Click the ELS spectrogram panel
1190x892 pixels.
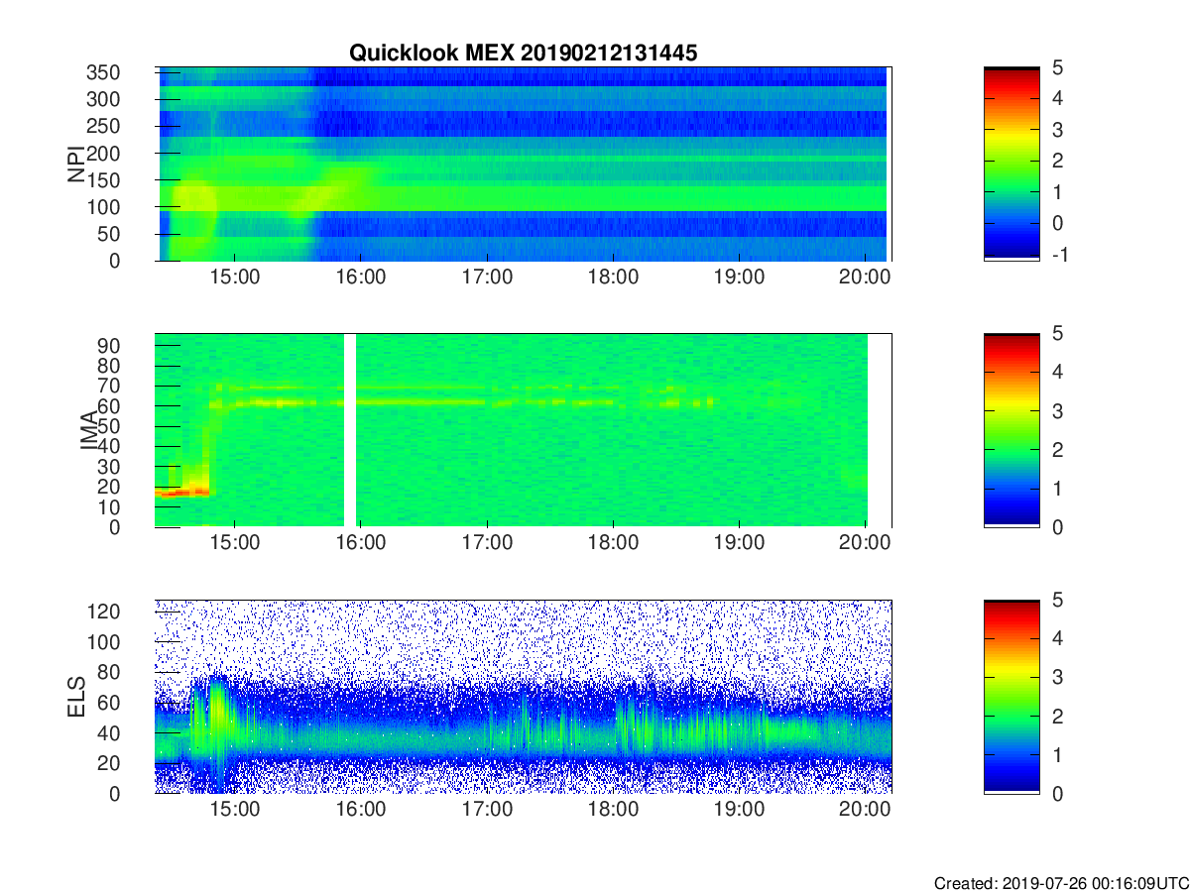(x=524, y=697)
